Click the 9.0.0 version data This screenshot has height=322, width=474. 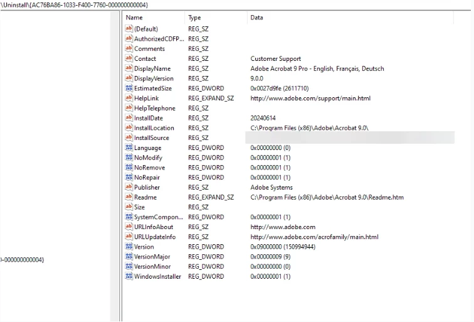click(x=256, y=78)
